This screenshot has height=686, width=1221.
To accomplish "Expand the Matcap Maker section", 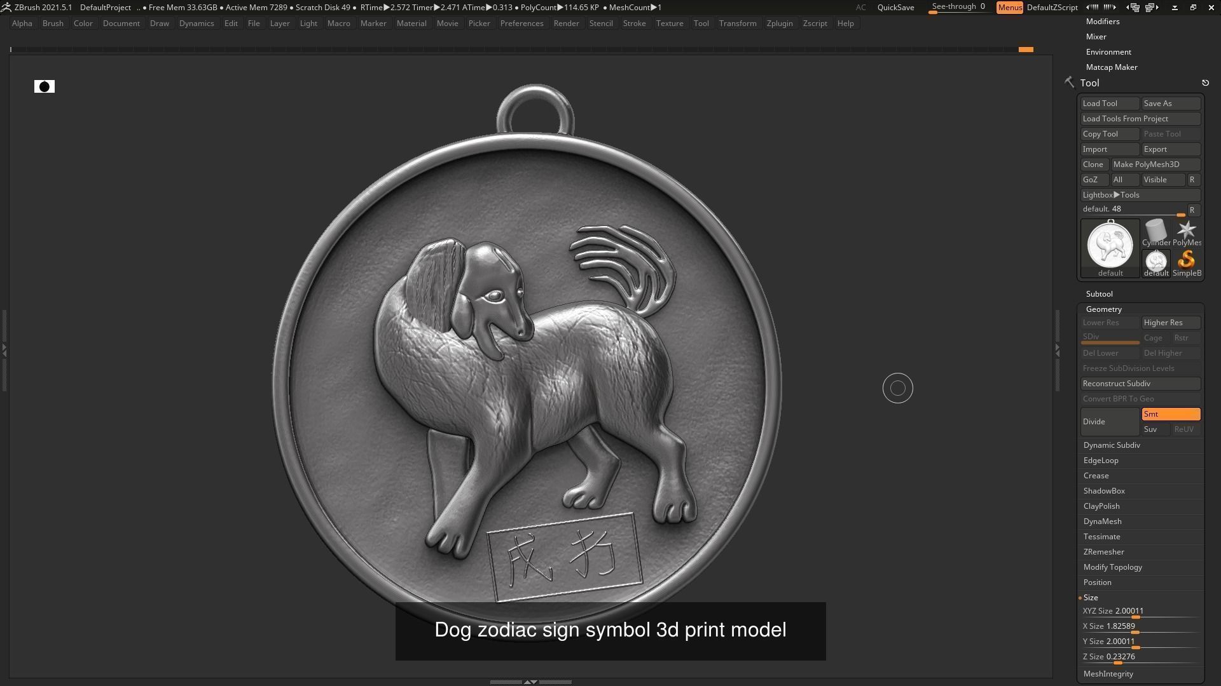I will (x=1112, y=67).
